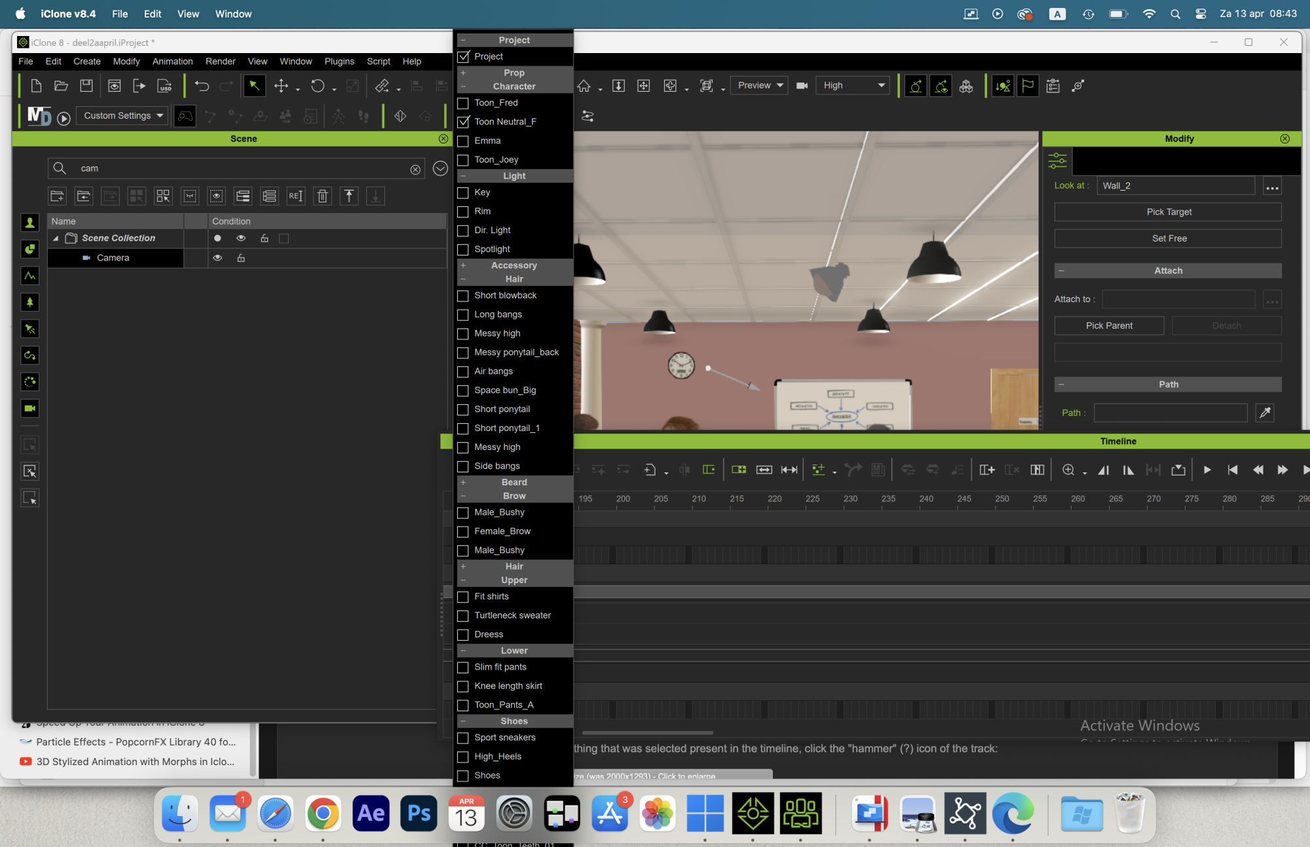The height and width of the screenshot is (847, 1310).
Task: Click the Home view icon in viewport toolbar
Action: 584,86
